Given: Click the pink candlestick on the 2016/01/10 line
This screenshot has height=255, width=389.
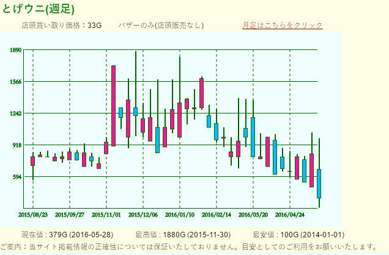Looking at the screenshot, I should pyautogui.click(x=180, y=120).
